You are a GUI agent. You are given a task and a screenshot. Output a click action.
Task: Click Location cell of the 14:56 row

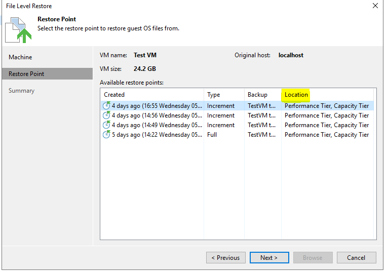327,115
